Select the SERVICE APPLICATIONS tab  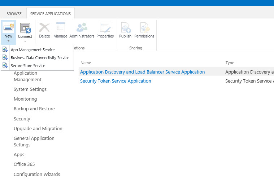click(50, 14)
